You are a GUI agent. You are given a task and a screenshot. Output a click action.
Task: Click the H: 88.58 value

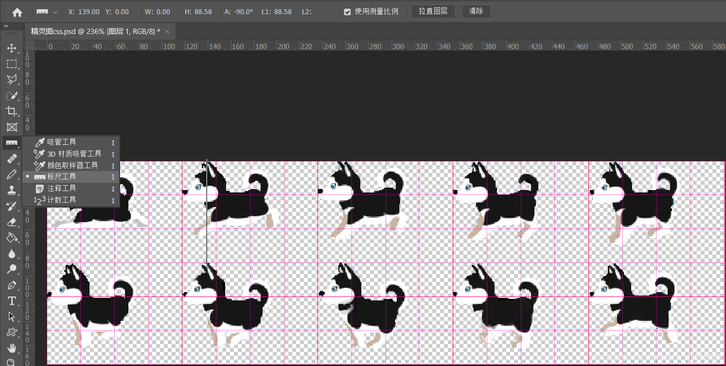198,12
